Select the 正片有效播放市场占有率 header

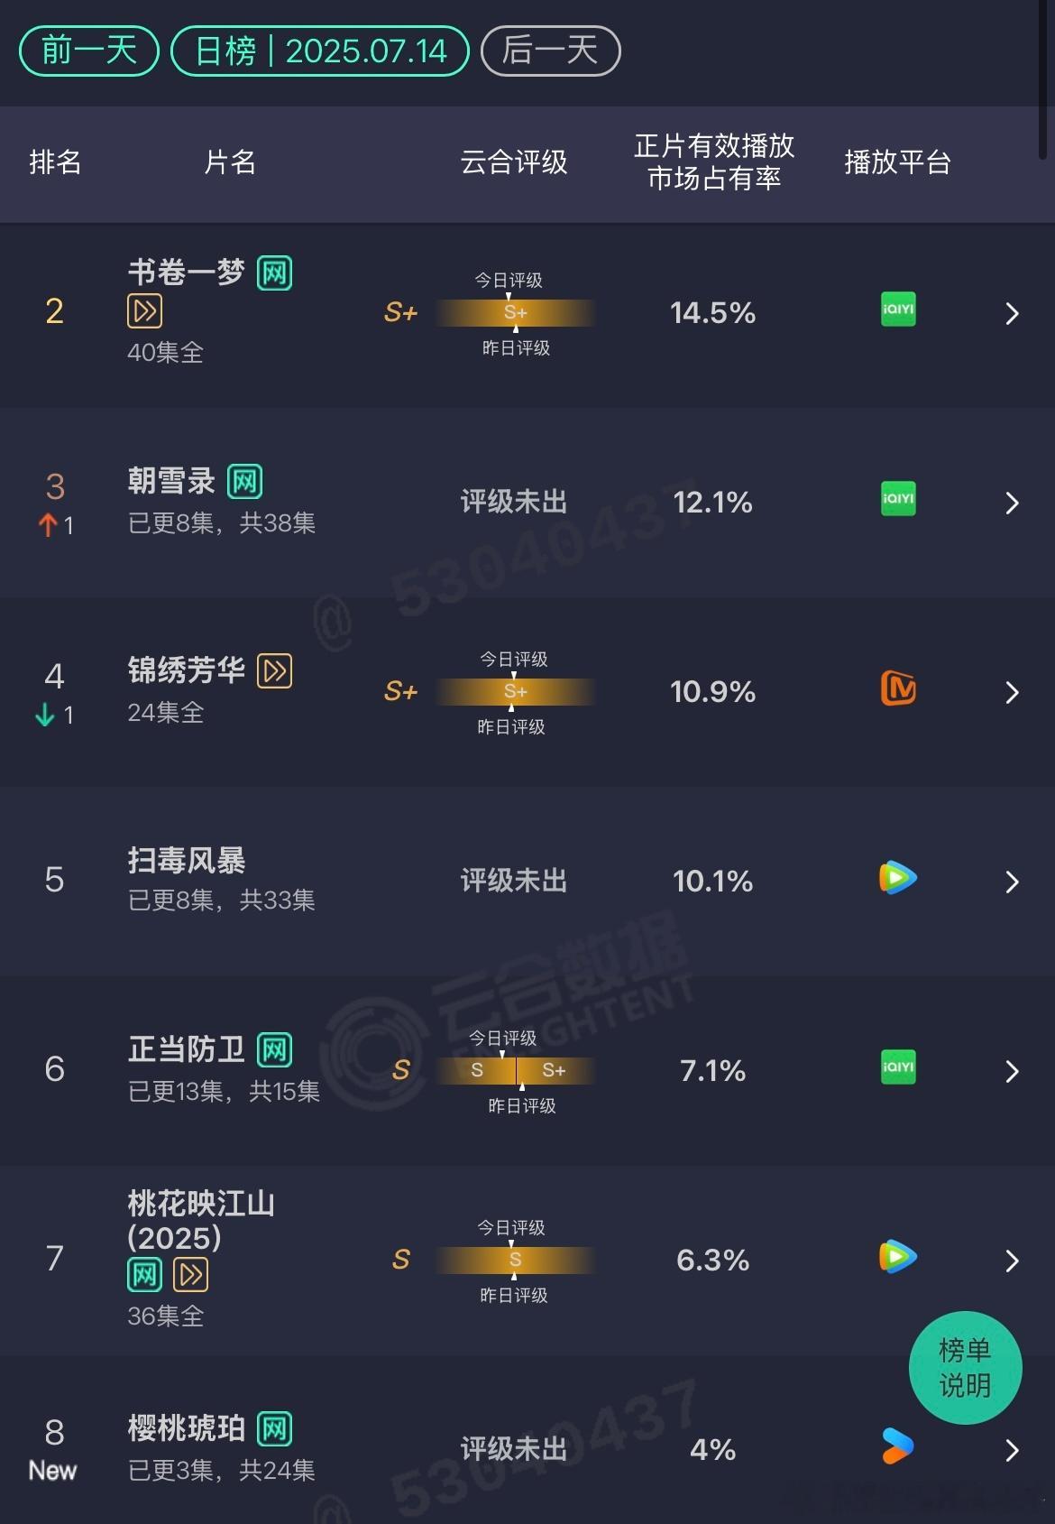pyautogui.click(x=714, y=162)
